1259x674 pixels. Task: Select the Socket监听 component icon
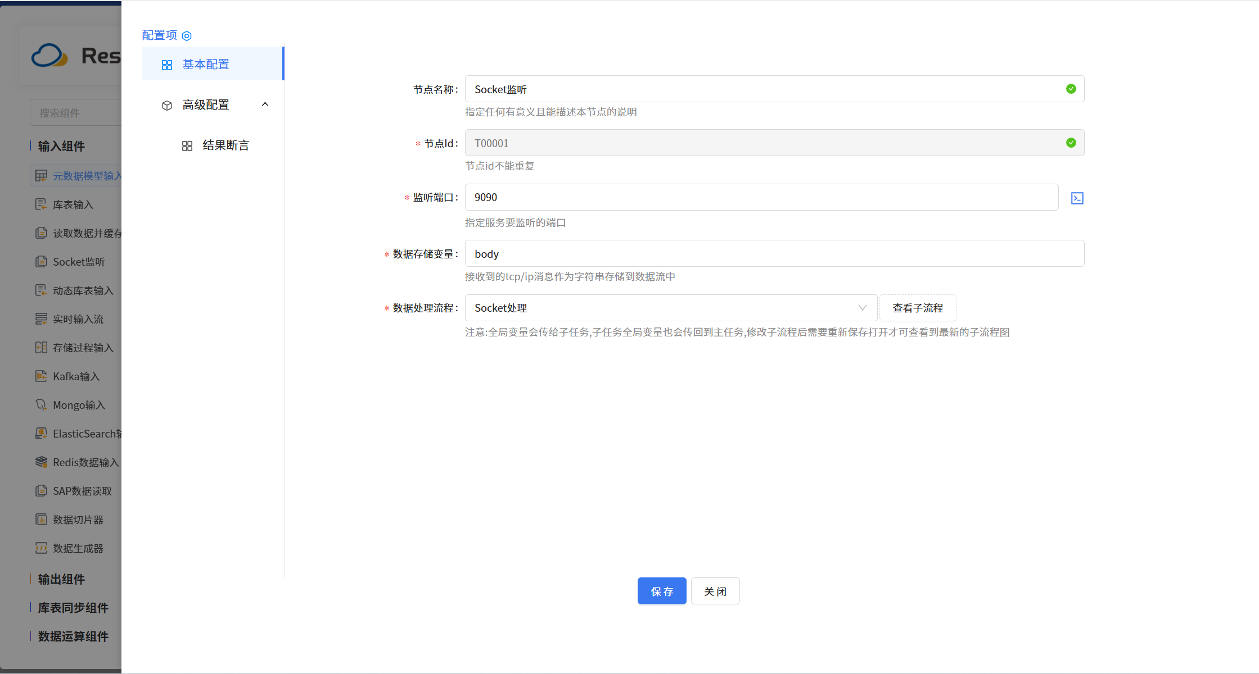pos(41,261)
